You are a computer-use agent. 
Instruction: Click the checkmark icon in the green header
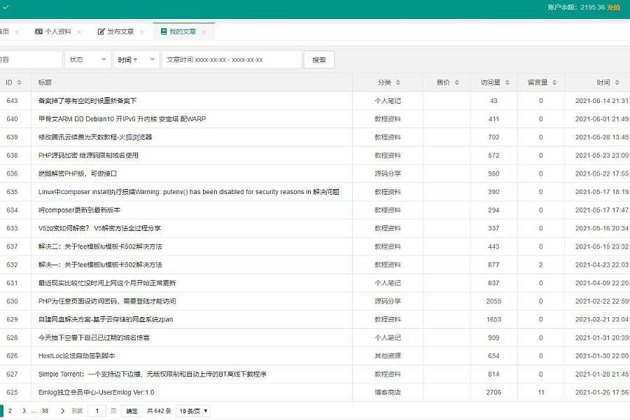click(x=5, y=7)
